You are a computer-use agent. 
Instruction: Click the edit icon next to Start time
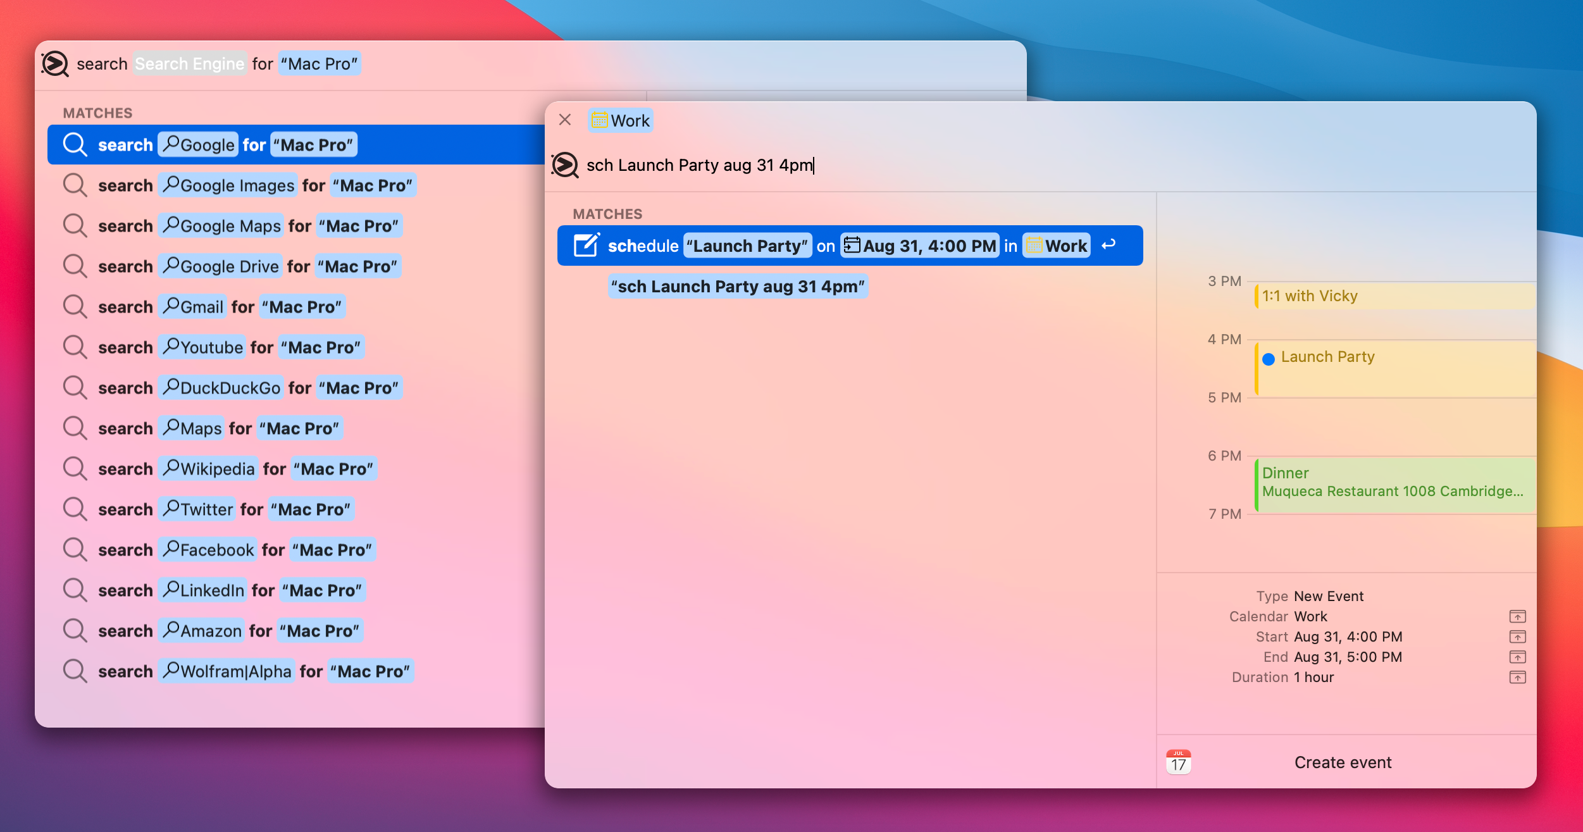point(1517,636)
